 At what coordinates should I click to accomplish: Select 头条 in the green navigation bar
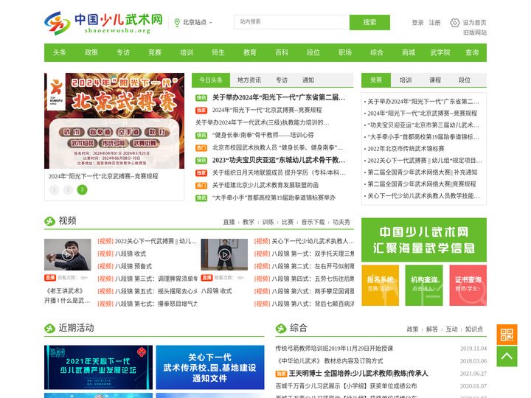pyautogui.click(x=60, y=52)
